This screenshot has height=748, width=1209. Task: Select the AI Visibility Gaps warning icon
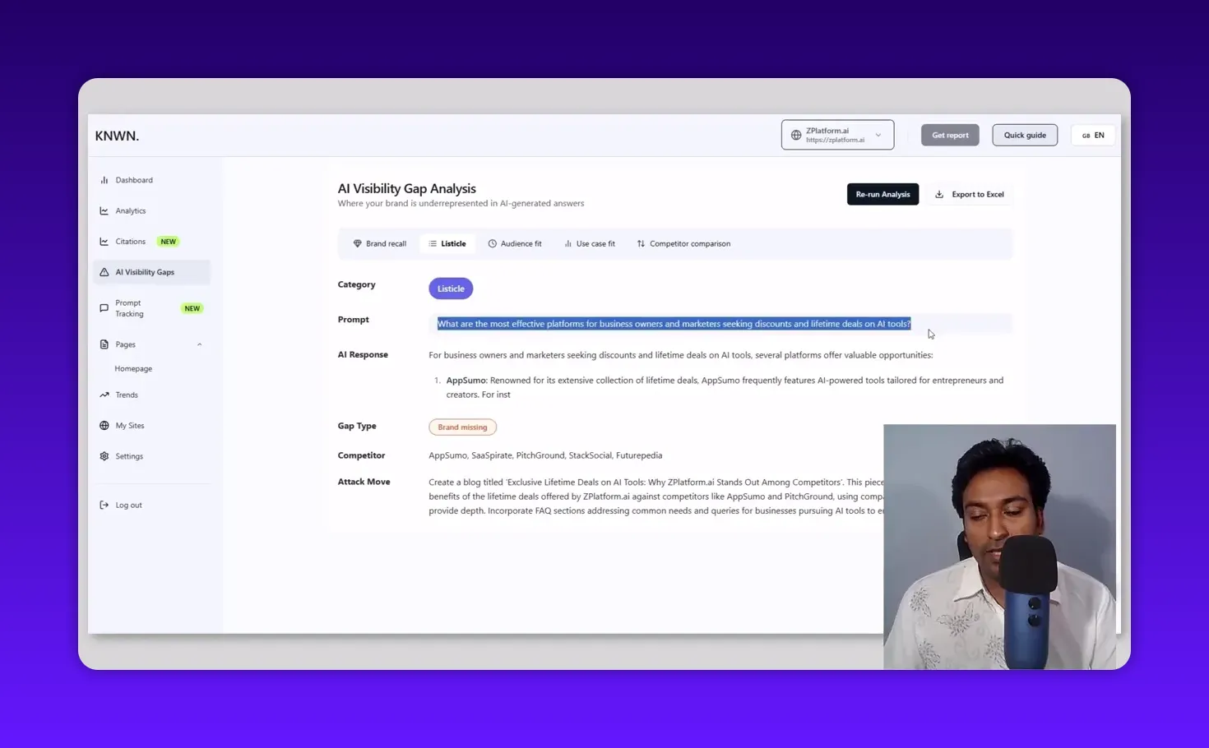104,272
